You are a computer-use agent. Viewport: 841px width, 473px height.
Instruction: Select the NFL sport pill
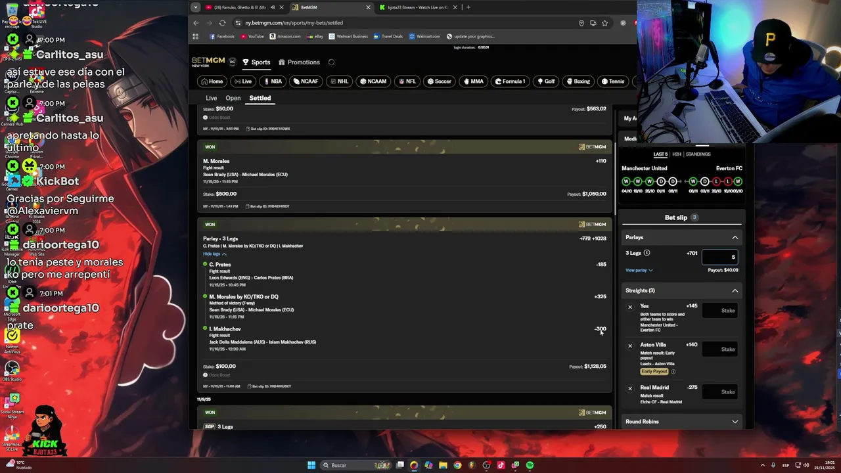point(407,81)
